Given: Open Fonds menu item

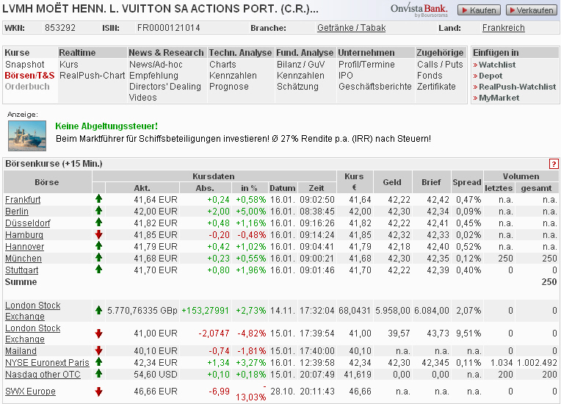Looking at the screenshot, I should click(430, 76).
